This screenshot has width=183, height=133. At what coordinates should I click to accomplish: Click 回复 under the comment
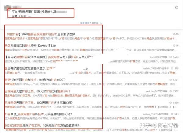click(x=14, y=16)
